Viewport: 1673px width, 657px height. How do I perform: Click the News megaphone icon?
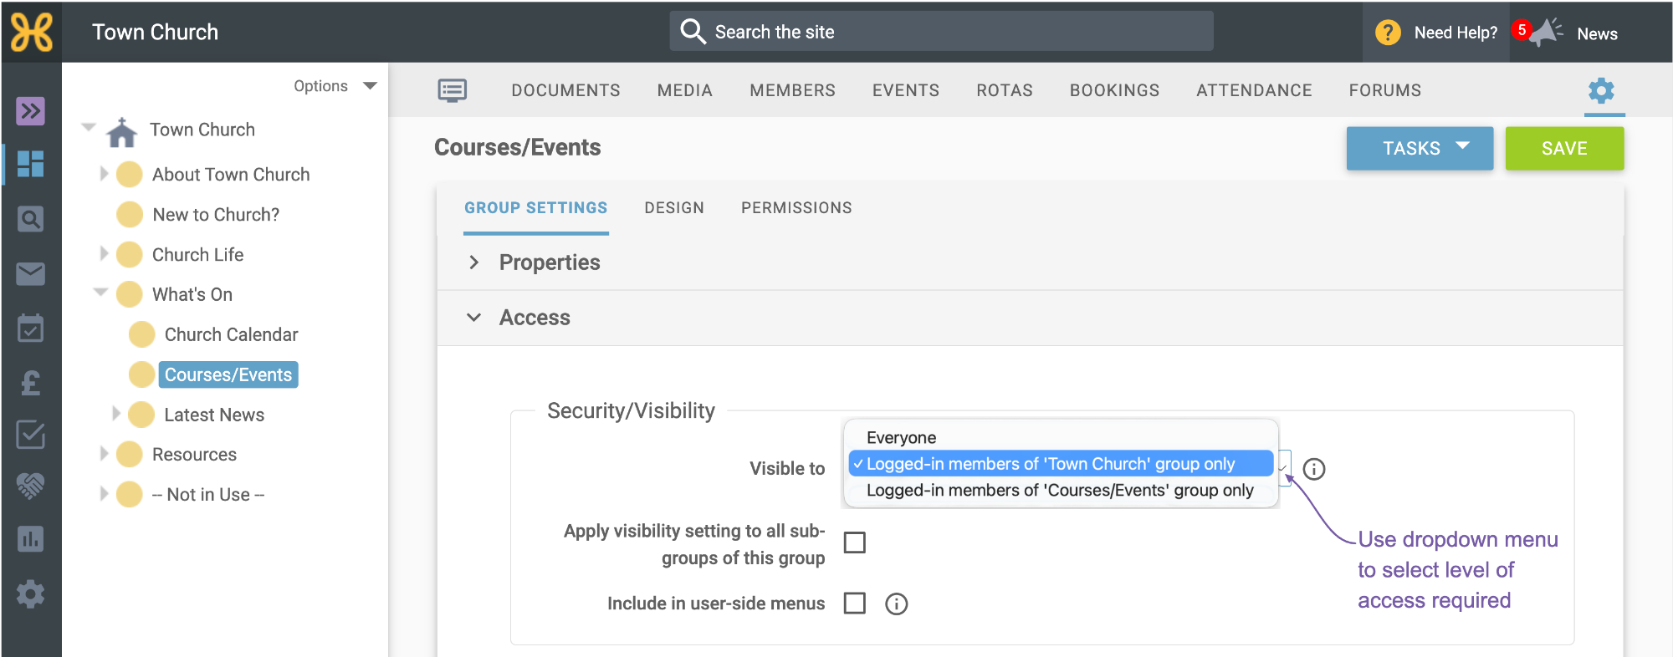click(x=1545, y=33)
